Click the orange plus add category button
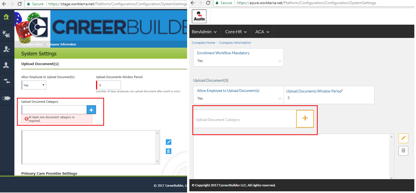The image size is (416, 193). click(x=305, y=119)
